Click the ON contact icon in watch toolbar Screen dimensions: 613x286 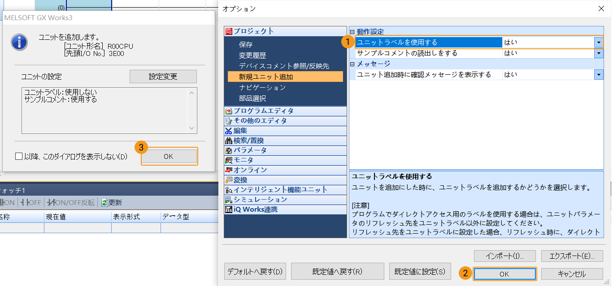point(1,203)
